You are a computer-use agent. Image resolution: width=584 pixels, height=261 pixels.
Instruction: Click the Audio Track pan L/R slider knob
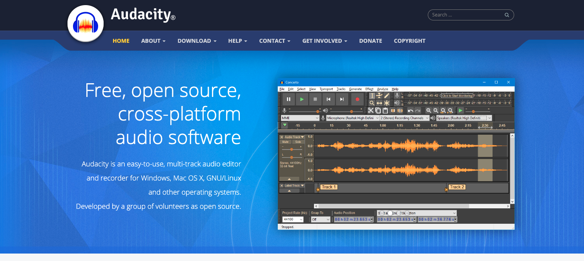coord(292,157)
